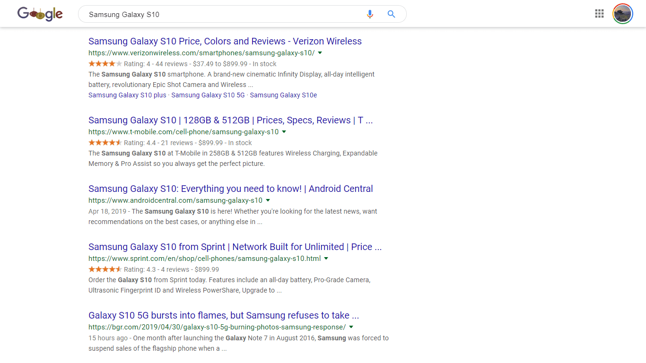Click the verizonwireless.com URL text
The image size is (646, 363).
click(201, 53)
